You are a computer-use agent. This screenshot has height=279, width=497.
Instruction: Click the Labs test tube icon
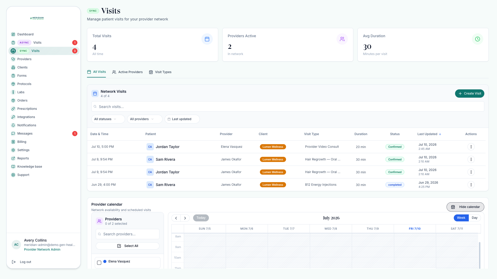(x=13, y=92)
